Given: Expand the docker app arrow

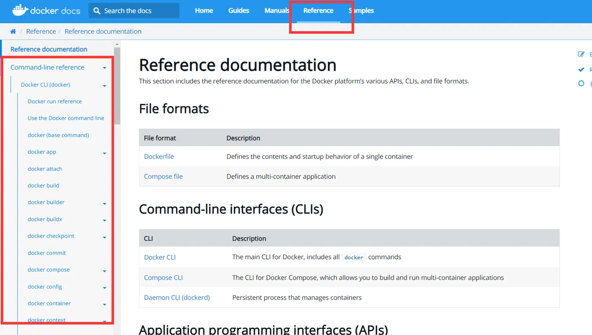Looking at the screenshot, I should [x=104, y=153].
